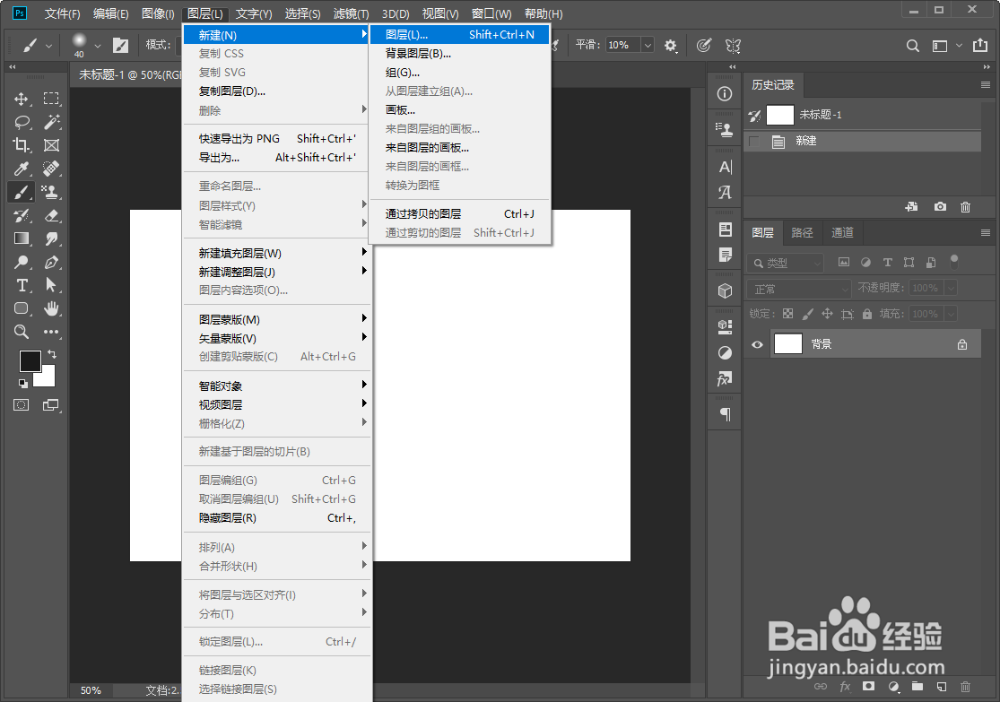The height and width of the screenshot is (702, 1000).
Task: Click the foreground color swatch
Action: [30, 361]
